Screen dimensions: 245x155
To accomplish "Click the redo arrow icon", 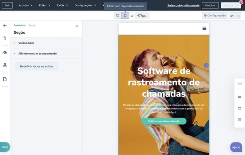I will tap(238, 16).
